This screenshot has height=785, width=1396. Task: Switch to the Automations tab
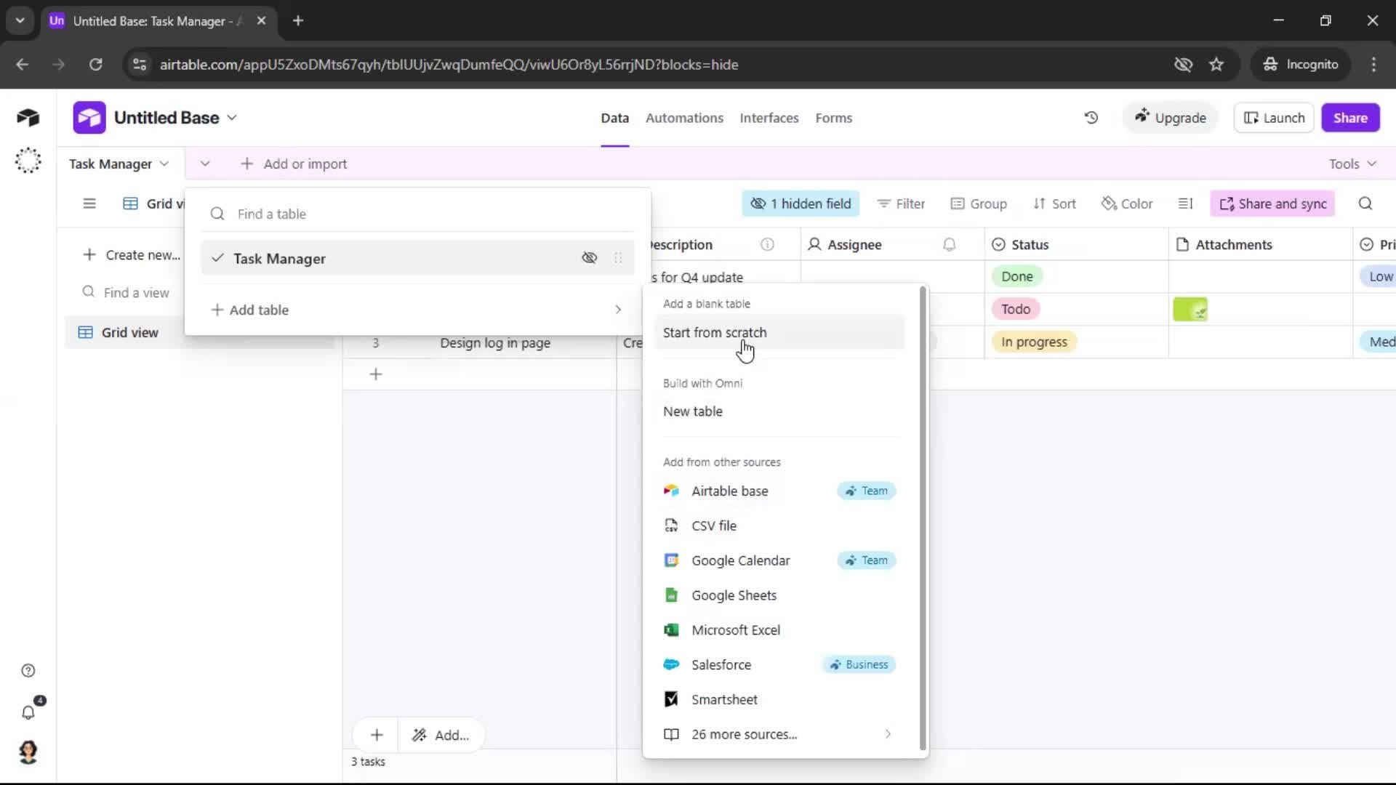(684, 118)
